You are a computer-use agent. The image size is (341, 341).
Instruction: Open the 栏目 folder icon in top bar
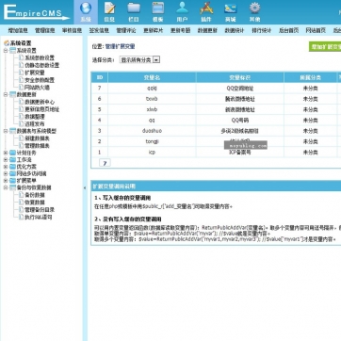(x=134, y=8)
